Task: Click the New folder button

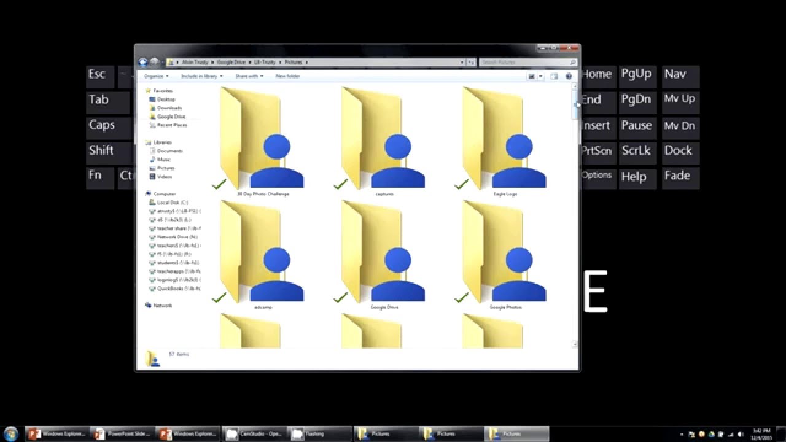Action: 287,76
